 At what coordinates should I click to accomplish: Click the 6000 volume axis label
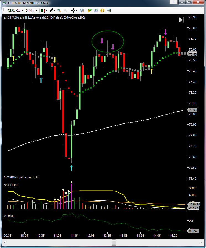point(192,188)
